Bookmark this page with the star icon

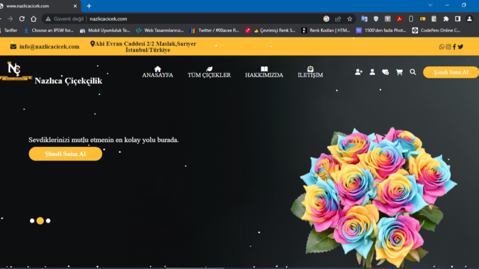point(350,19)
